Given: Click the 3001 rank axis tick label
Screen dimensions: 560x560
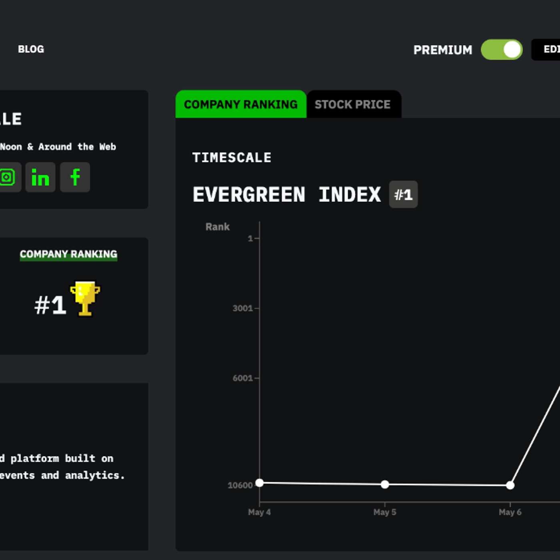Looking at the screenshot, I should (x=242, y=308).
